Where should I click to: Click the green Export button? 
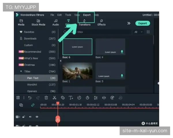tap(142, 23)
